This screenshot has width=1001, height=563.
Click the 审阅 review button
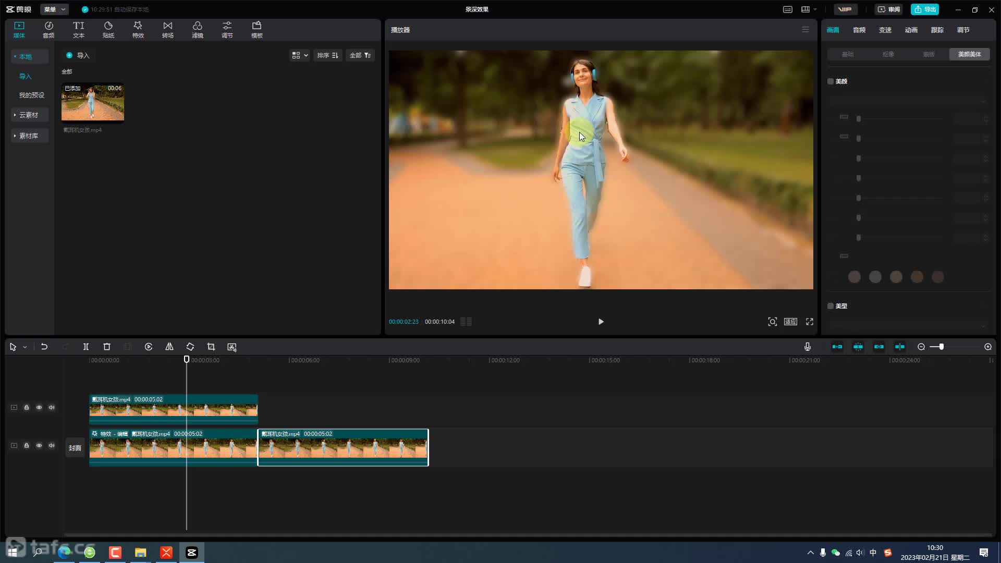click(889, 9)
